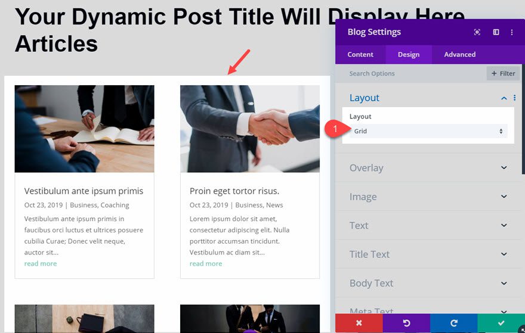Screen dimensions: 525x333
Task: Discard changes with red X button
Action: point(359,323)
